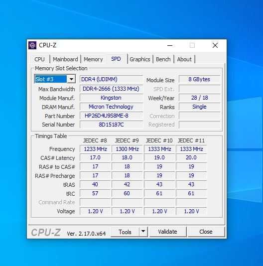263x266 pixels.
Task: Click the RAS# Precharge row label
Action: click(55, 176)
